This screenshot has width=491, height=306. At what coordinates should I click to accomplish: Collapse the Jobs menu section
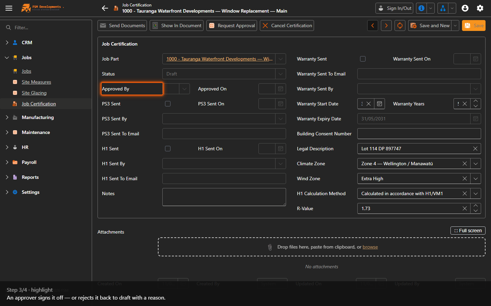pos(7,57)
